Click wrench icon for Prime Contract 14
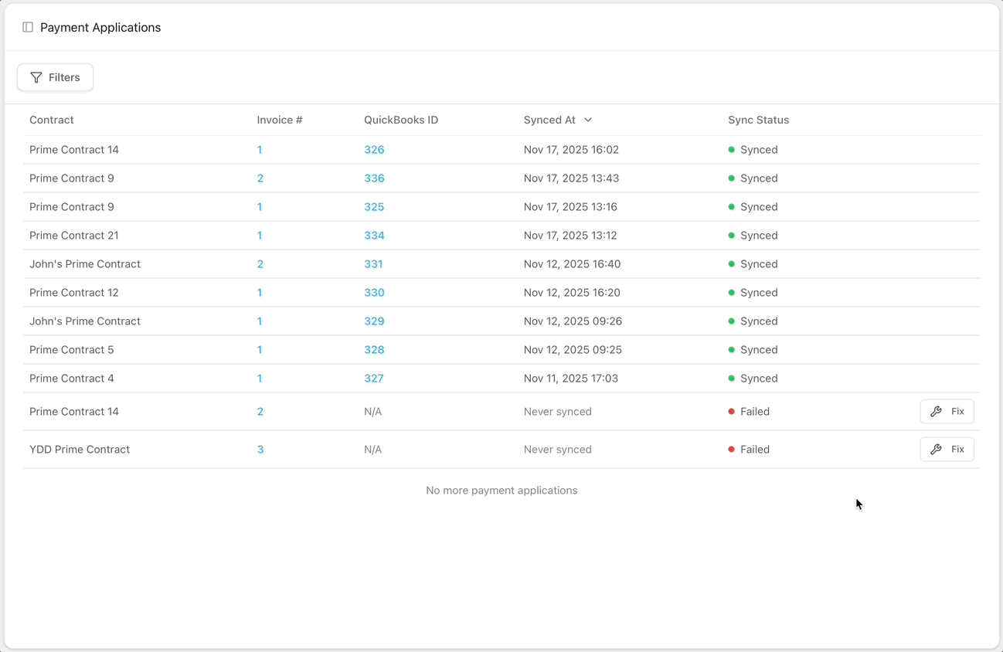 [x=936, y=412]
